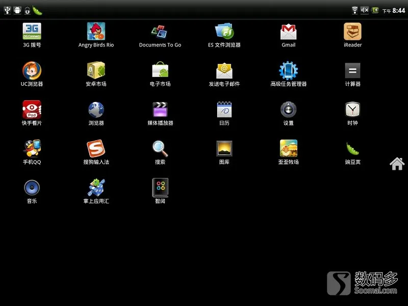Tap the Wi-Fi signal indicator

[x=354, y=10]
